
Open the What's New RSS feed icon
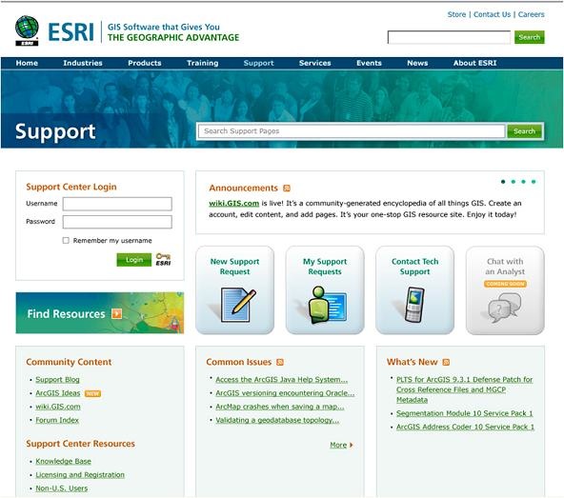(446, 362)
